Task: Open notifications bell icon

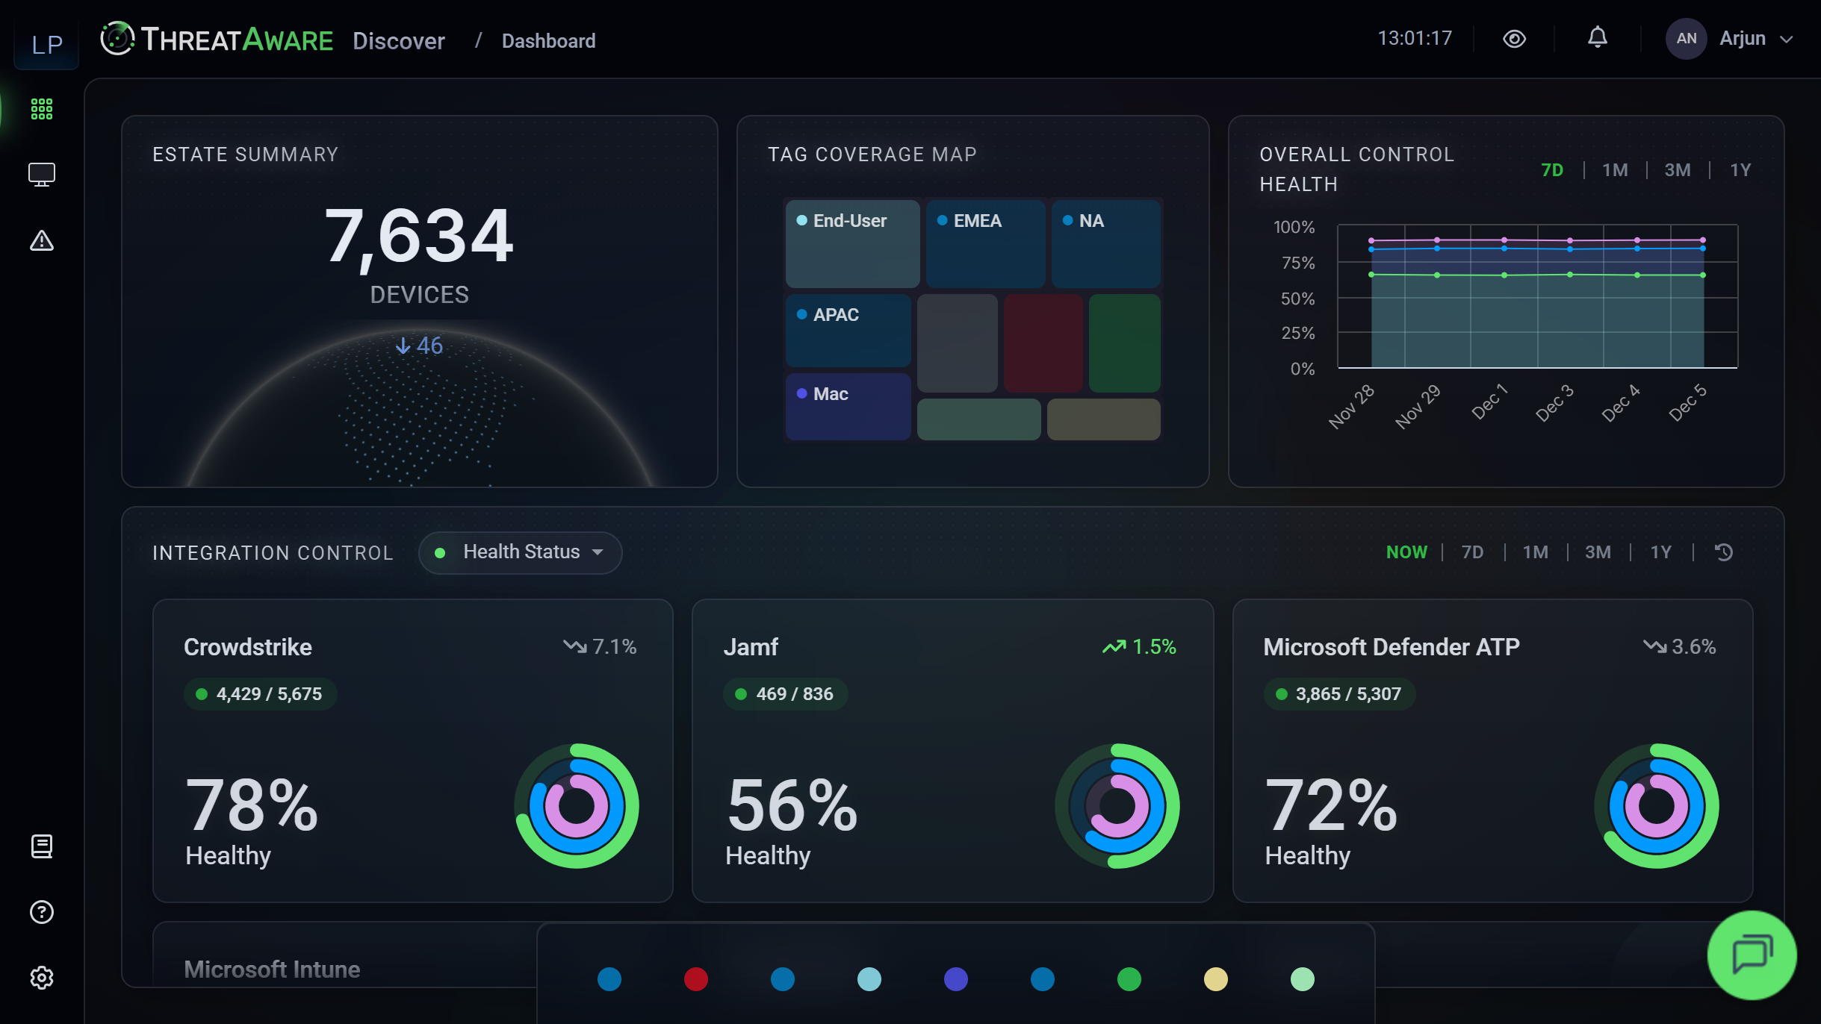Action: 1597,38
